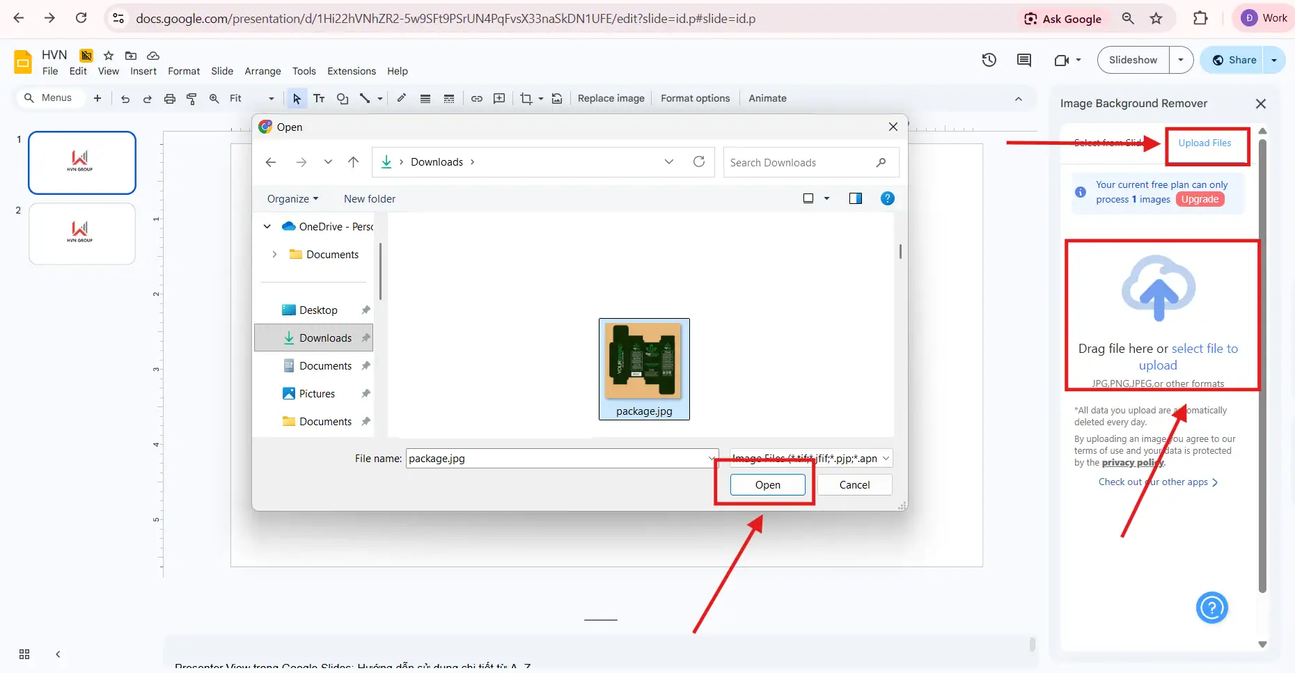Screen dimensions: 1295x673
Task: Open the Organize dropdown menu
Action: [292, 199]
